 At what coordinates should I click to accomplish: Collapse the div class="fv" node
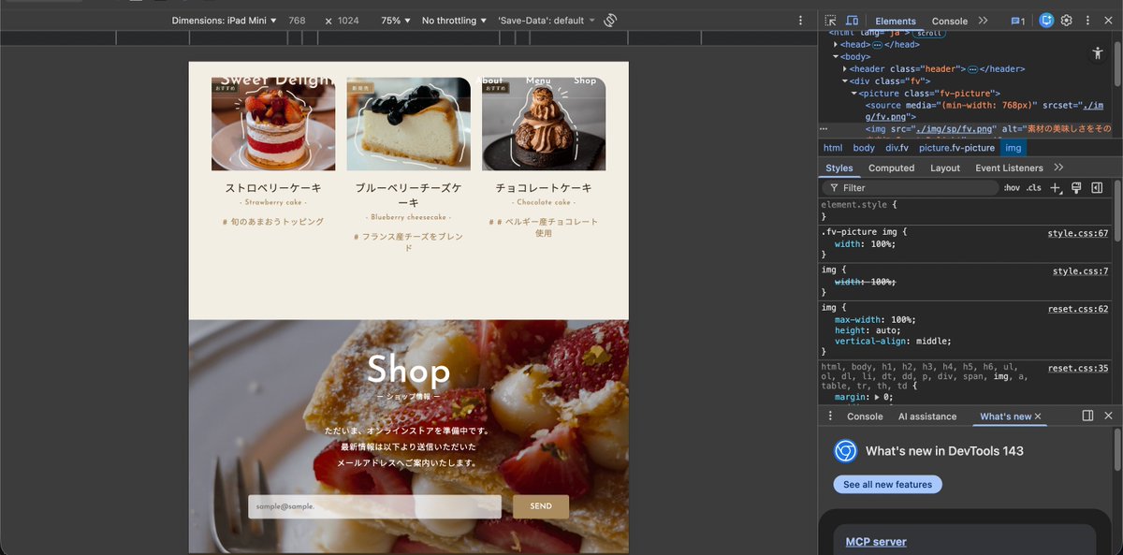[x=845, y=80]
